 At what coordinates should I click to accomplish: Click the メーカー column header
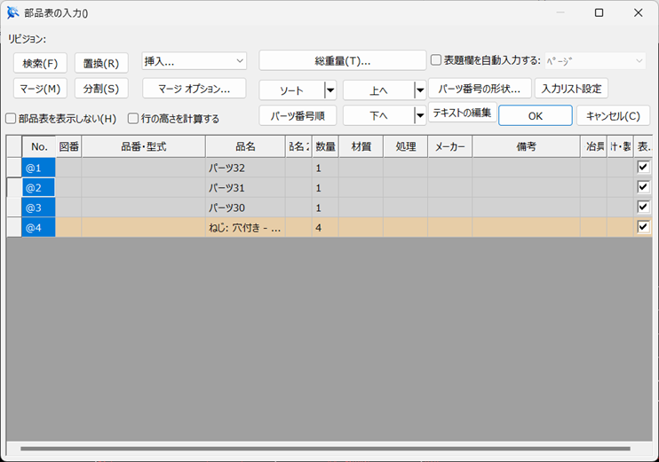tap(450, 146)
